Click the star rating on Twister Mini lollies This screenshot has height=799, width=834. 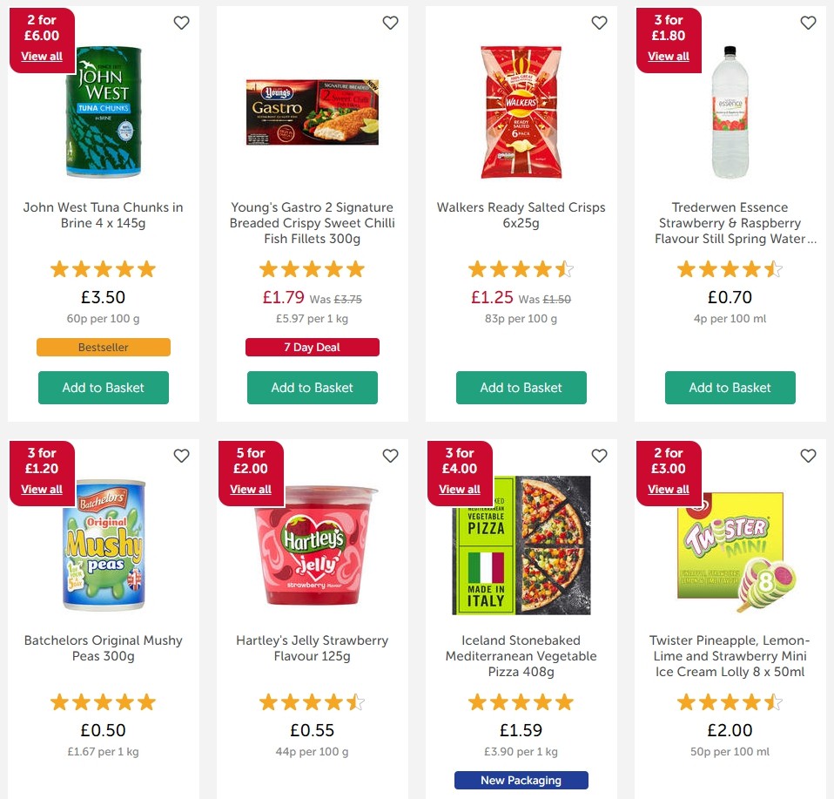730,701
